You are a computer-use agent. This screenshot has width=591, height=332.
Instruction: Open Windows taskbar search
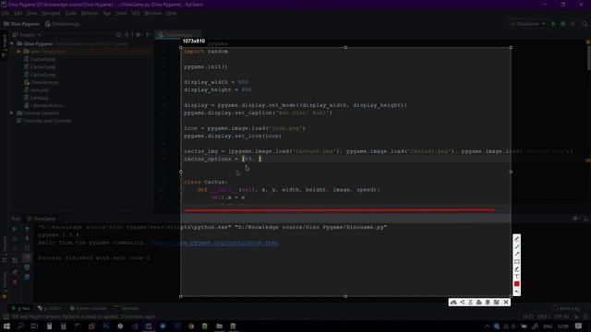(x=20, y=326)
